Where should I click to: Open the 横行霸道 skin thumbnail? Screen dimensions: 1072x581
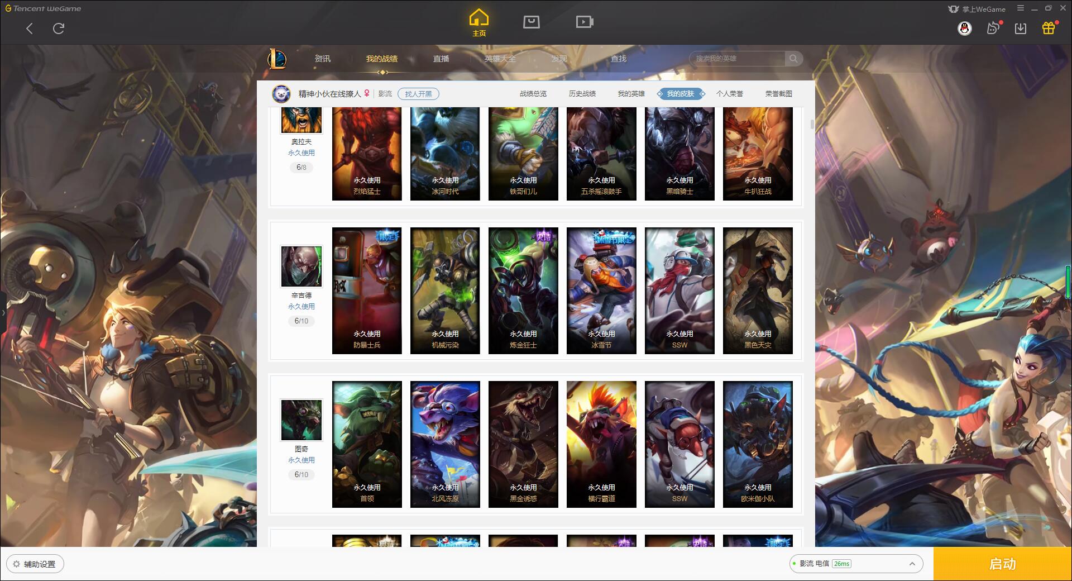coord(601,444)
